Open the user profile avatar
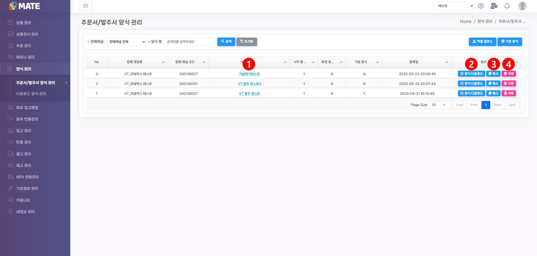Viewport: 537px width, 256px height. [522, 6]
